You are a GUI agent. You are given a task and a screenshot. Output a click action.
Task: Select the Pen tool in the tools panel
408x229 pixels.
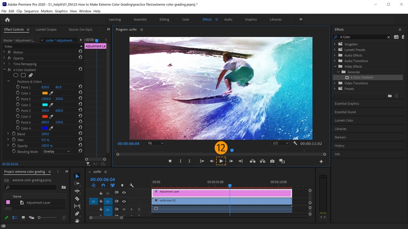coord(77,214)
